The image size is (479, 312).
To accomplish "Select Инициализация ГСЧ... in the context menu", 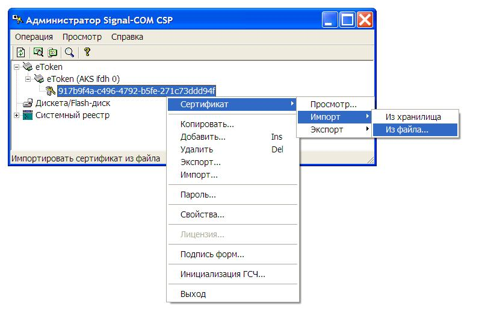I will tap(232, 274).
